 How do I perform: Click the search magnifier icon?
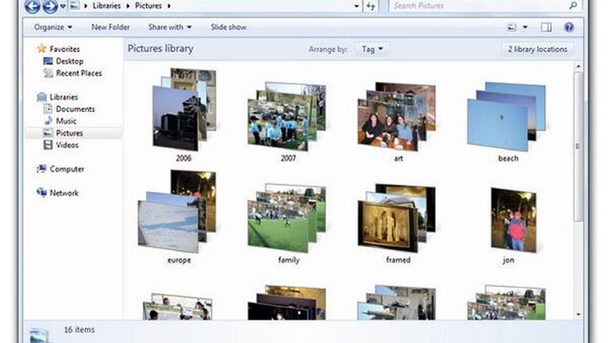pos(573,5)
